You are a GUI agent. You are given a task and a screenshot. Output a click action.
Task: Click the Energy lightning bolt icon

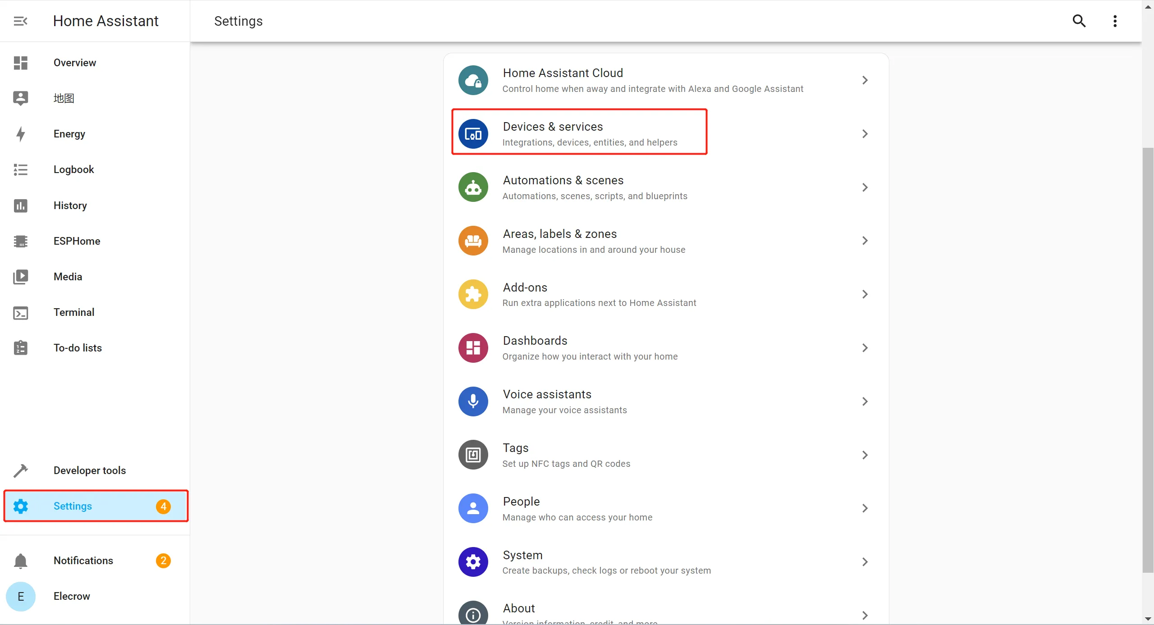(x=20, y=134)
